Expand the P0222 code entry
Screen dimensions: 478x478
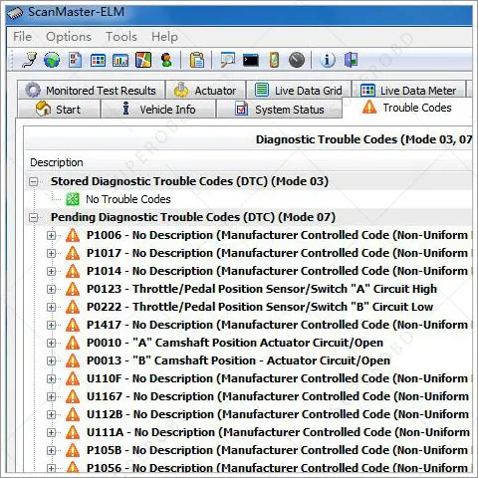pos(51,307)
